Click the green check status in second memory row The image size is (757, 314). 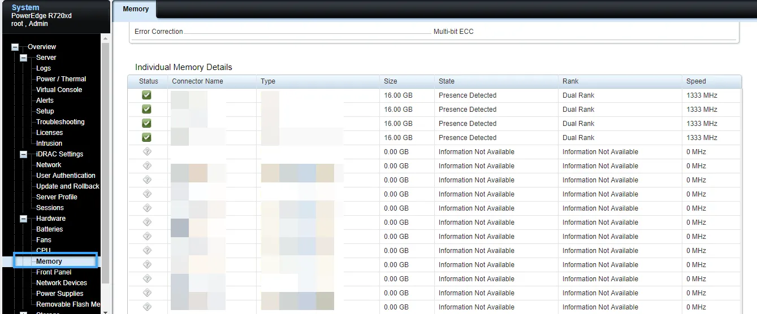[x=146, y=110]
